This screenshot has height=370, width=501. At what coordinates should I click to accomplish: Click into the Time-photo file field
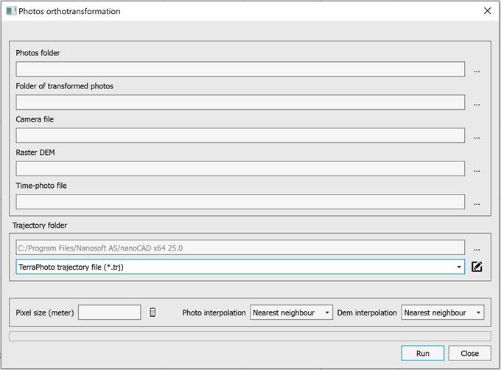(x=240, y=202)
